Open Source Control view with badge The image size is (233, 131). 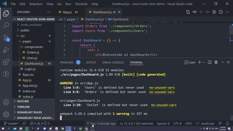(x=6, y=38)
